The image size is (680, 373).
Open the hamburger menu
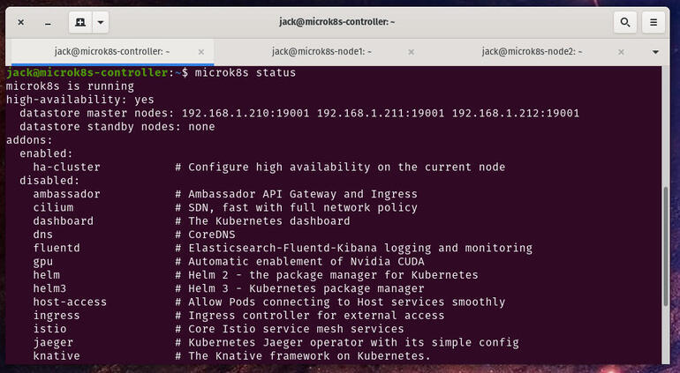click(654, 22)
